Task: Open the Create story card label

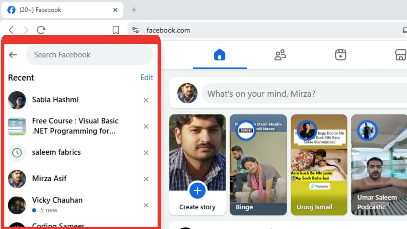Action: pos(197,207)
